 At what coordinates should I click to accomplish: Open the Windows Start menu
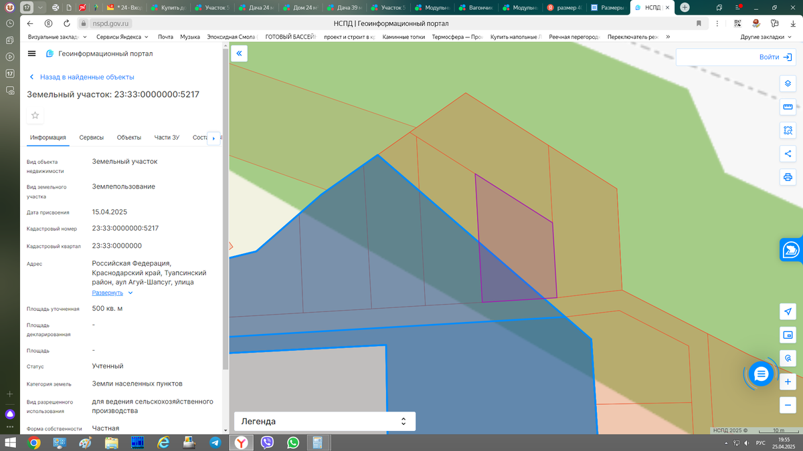10,442
